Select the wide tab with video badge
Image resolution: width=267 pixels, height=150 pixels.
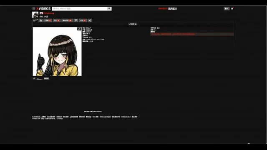(x=67, y=20)
